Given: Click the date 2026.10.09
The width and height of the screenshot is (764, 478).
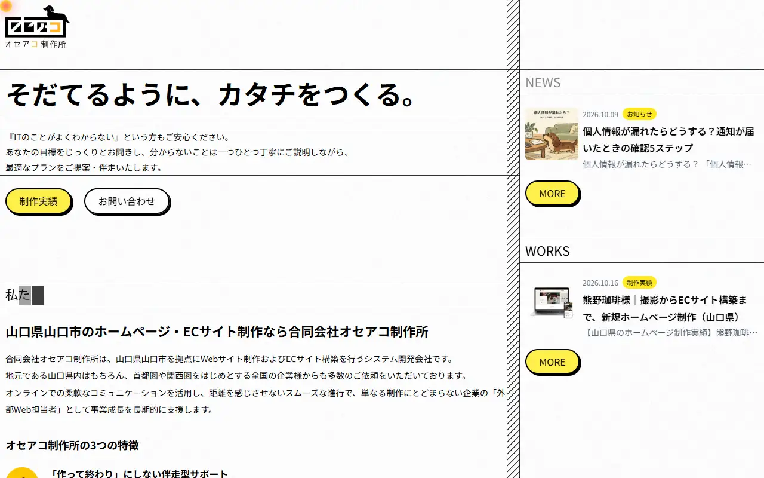Looking at the screenshot, I should click(x=600, y=115).
